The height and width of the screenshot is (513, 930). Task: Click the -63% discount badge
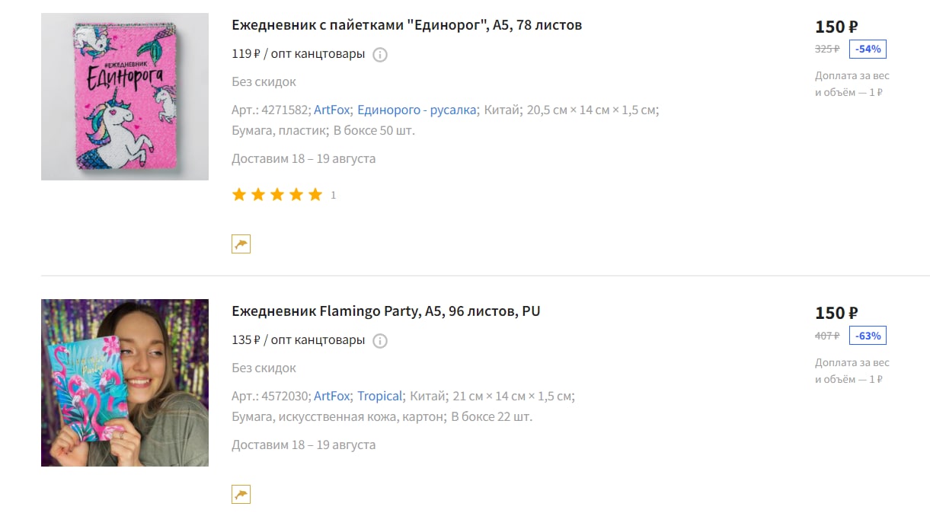coord(868,335)
